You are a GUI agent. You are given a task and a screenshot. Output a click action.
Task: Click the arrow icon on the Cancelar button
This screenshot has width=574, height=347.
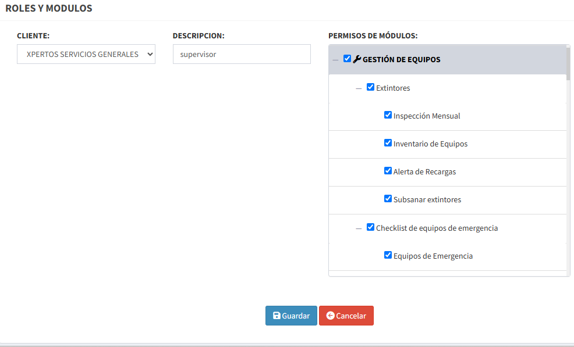(330, 316)
